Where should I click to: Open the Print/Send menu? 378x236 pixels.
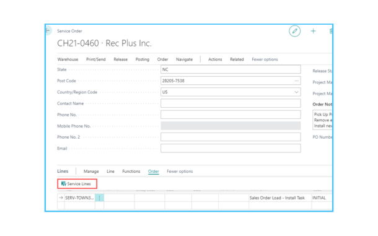click(x=96, y=59)
